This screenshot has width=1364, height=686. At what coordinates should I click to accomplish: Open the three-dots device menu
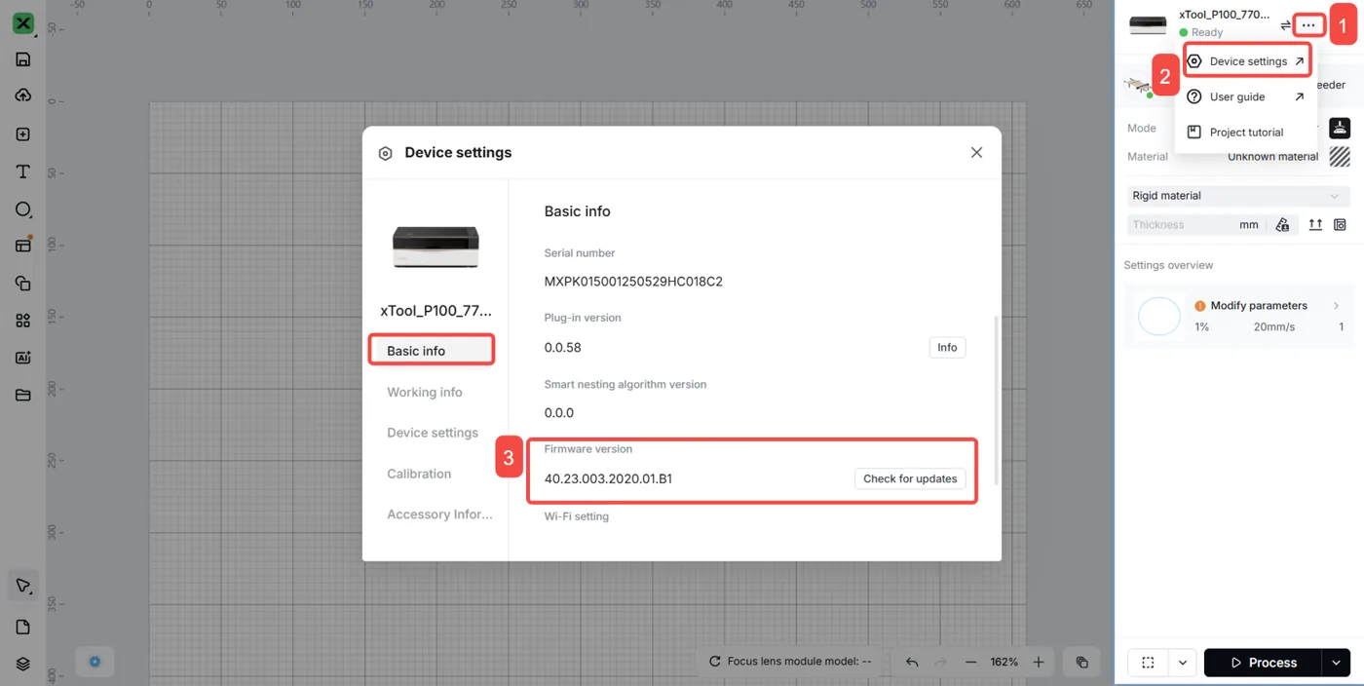click(x=1308, y=25)
